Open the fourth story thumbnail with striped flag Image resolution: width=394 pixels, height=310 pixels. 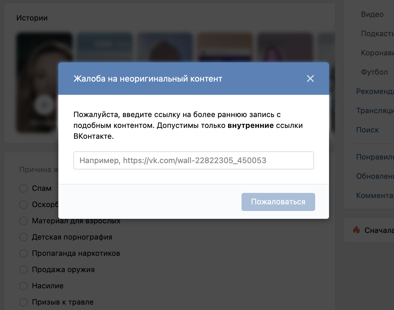click(225, 48)
